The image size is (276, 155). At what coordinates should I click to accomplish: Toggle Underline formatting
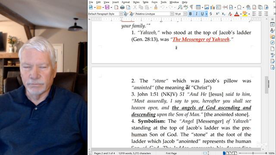tap(202, 14)
